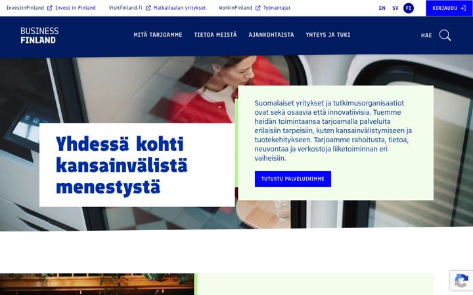Screen dimensions: 473x295
Task: Click the external link icon beside Visitfinland.fi
Action: coord(148,8)
